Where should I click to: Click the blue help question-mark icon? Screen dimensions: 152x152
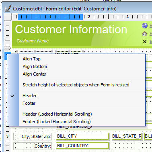(145, 26)
